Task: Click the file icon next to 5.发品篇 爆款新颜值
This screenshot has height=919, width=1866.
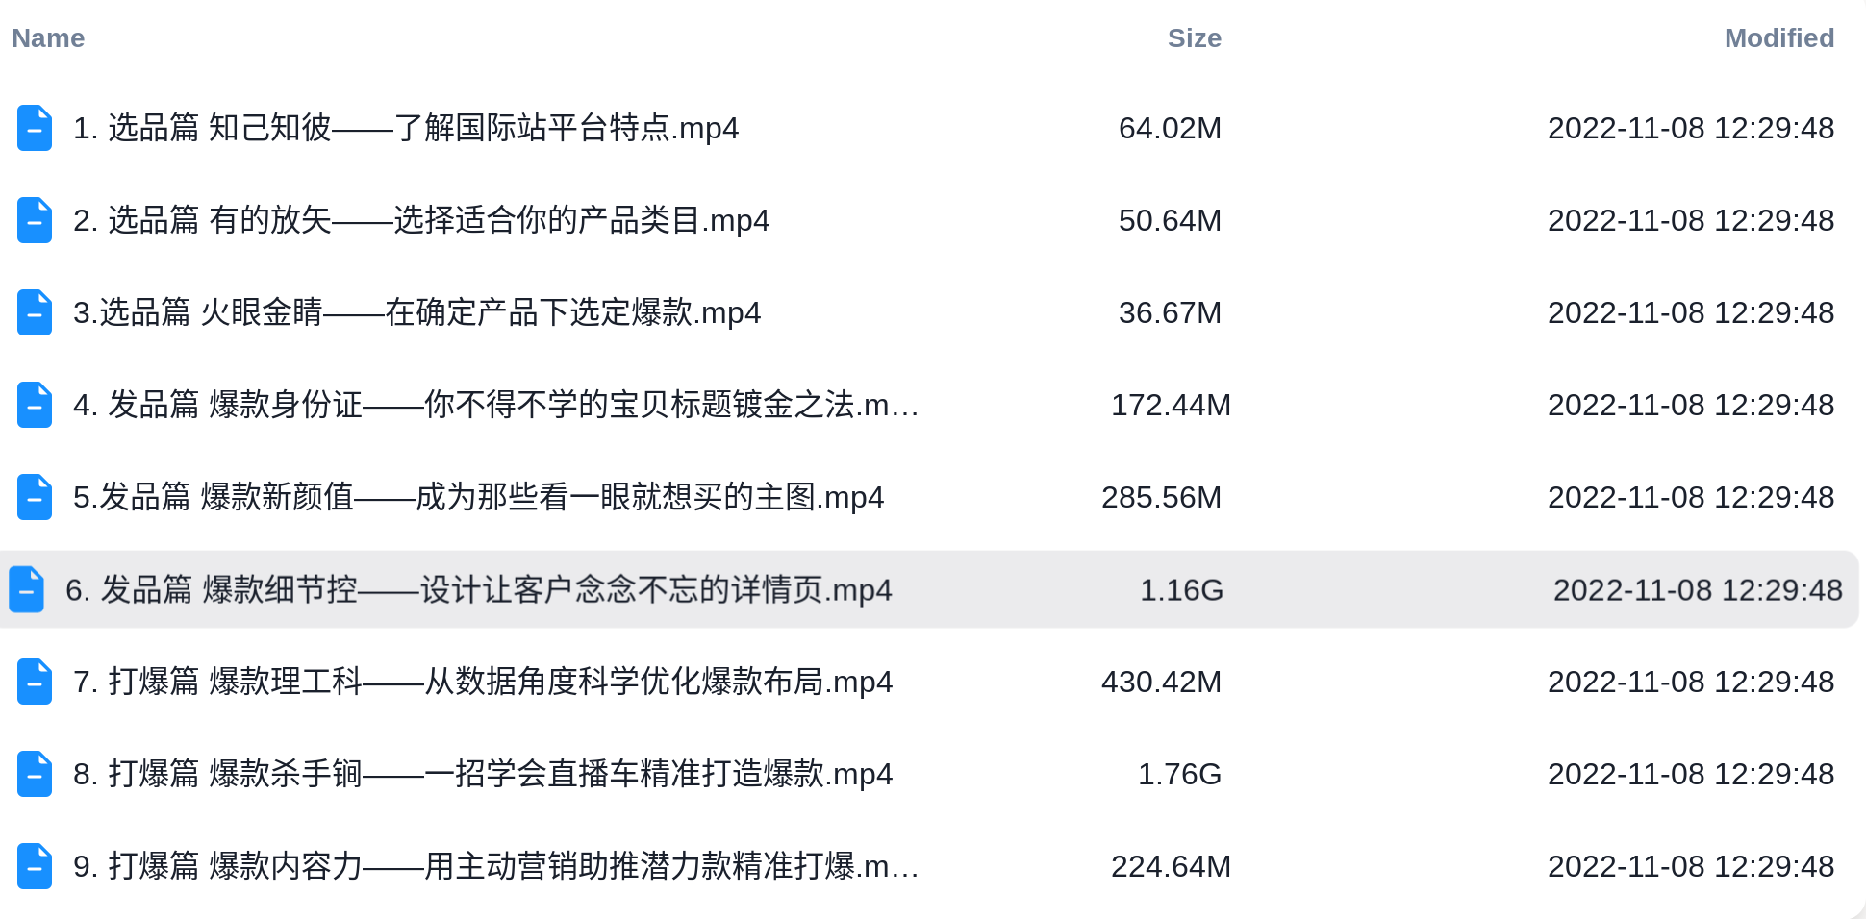Action: pyautogui.click(x=35, y=497)
